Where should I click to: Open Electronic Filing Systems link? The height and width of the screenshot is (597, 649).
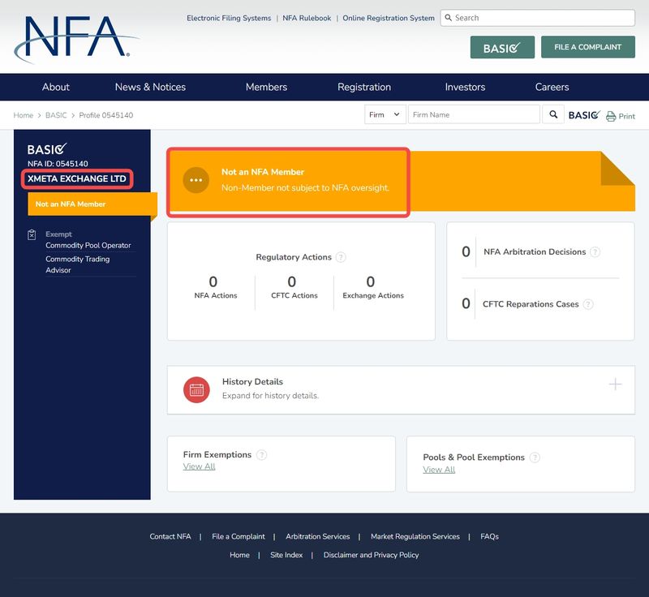229,18
